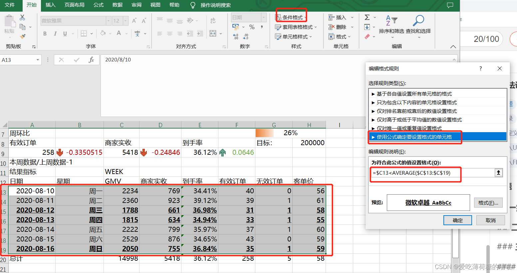This screenshot has height=273, width=517.
Task: Open the 文件 File tab
Action: point(10,5)
